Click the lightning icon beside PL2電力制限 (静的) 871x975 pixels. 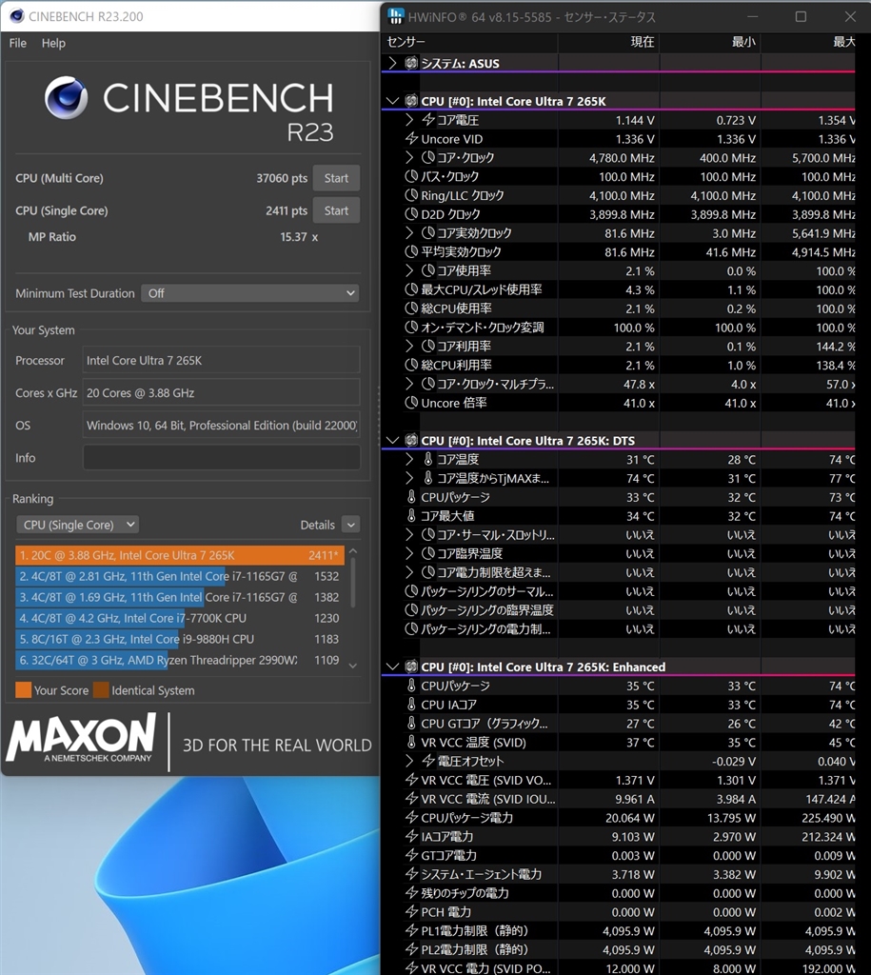coord(411,949)
